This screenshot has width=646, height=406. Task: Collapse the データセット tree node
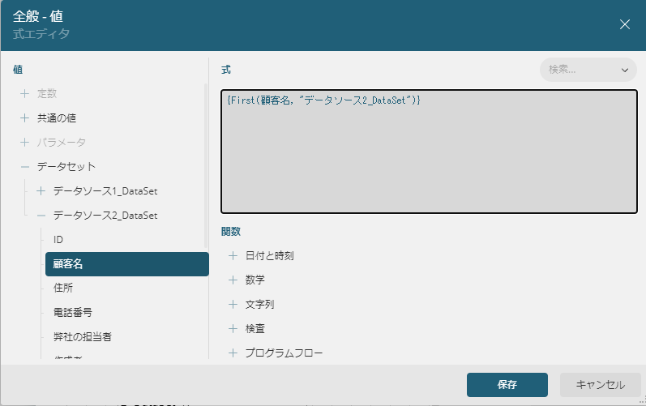point(24,167)
